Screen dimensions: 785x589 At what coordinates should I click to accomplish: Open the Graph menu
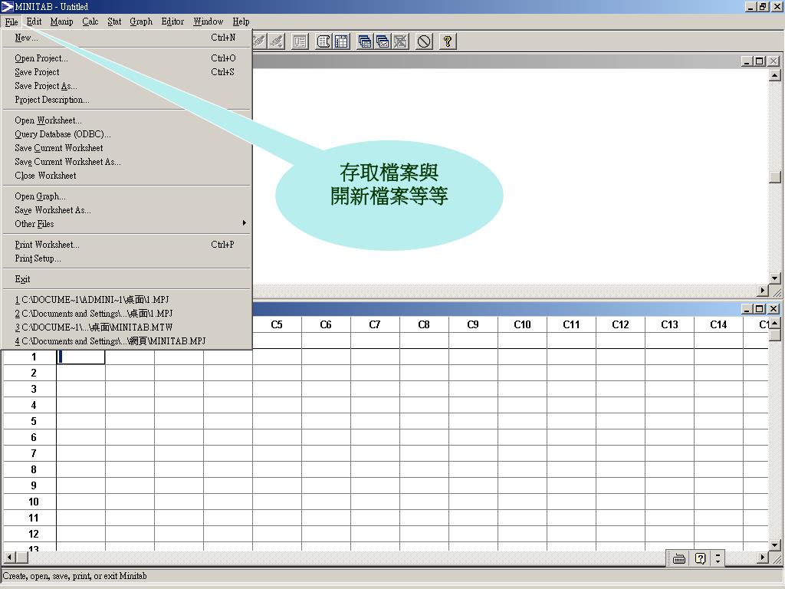(x=141, y=21)
